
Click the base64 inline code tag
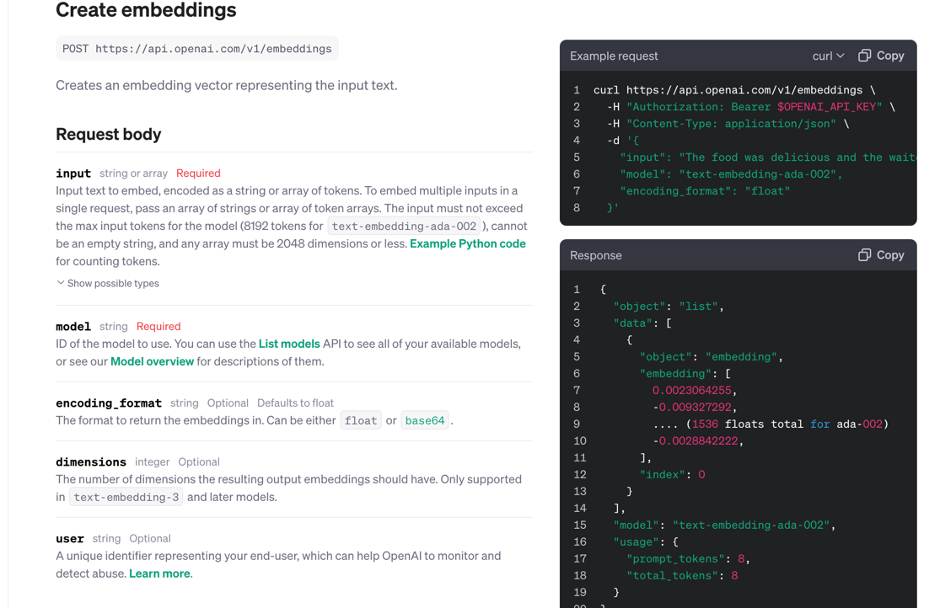pyautogui.click(x=425, y=420)
